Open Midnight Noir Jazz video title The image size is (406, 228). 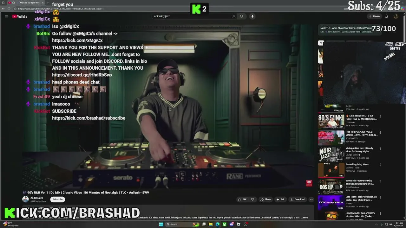pos(360,150)
